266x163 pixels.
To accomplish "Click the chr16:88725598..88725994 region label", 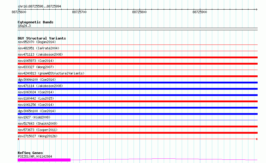I will point(39,7).
